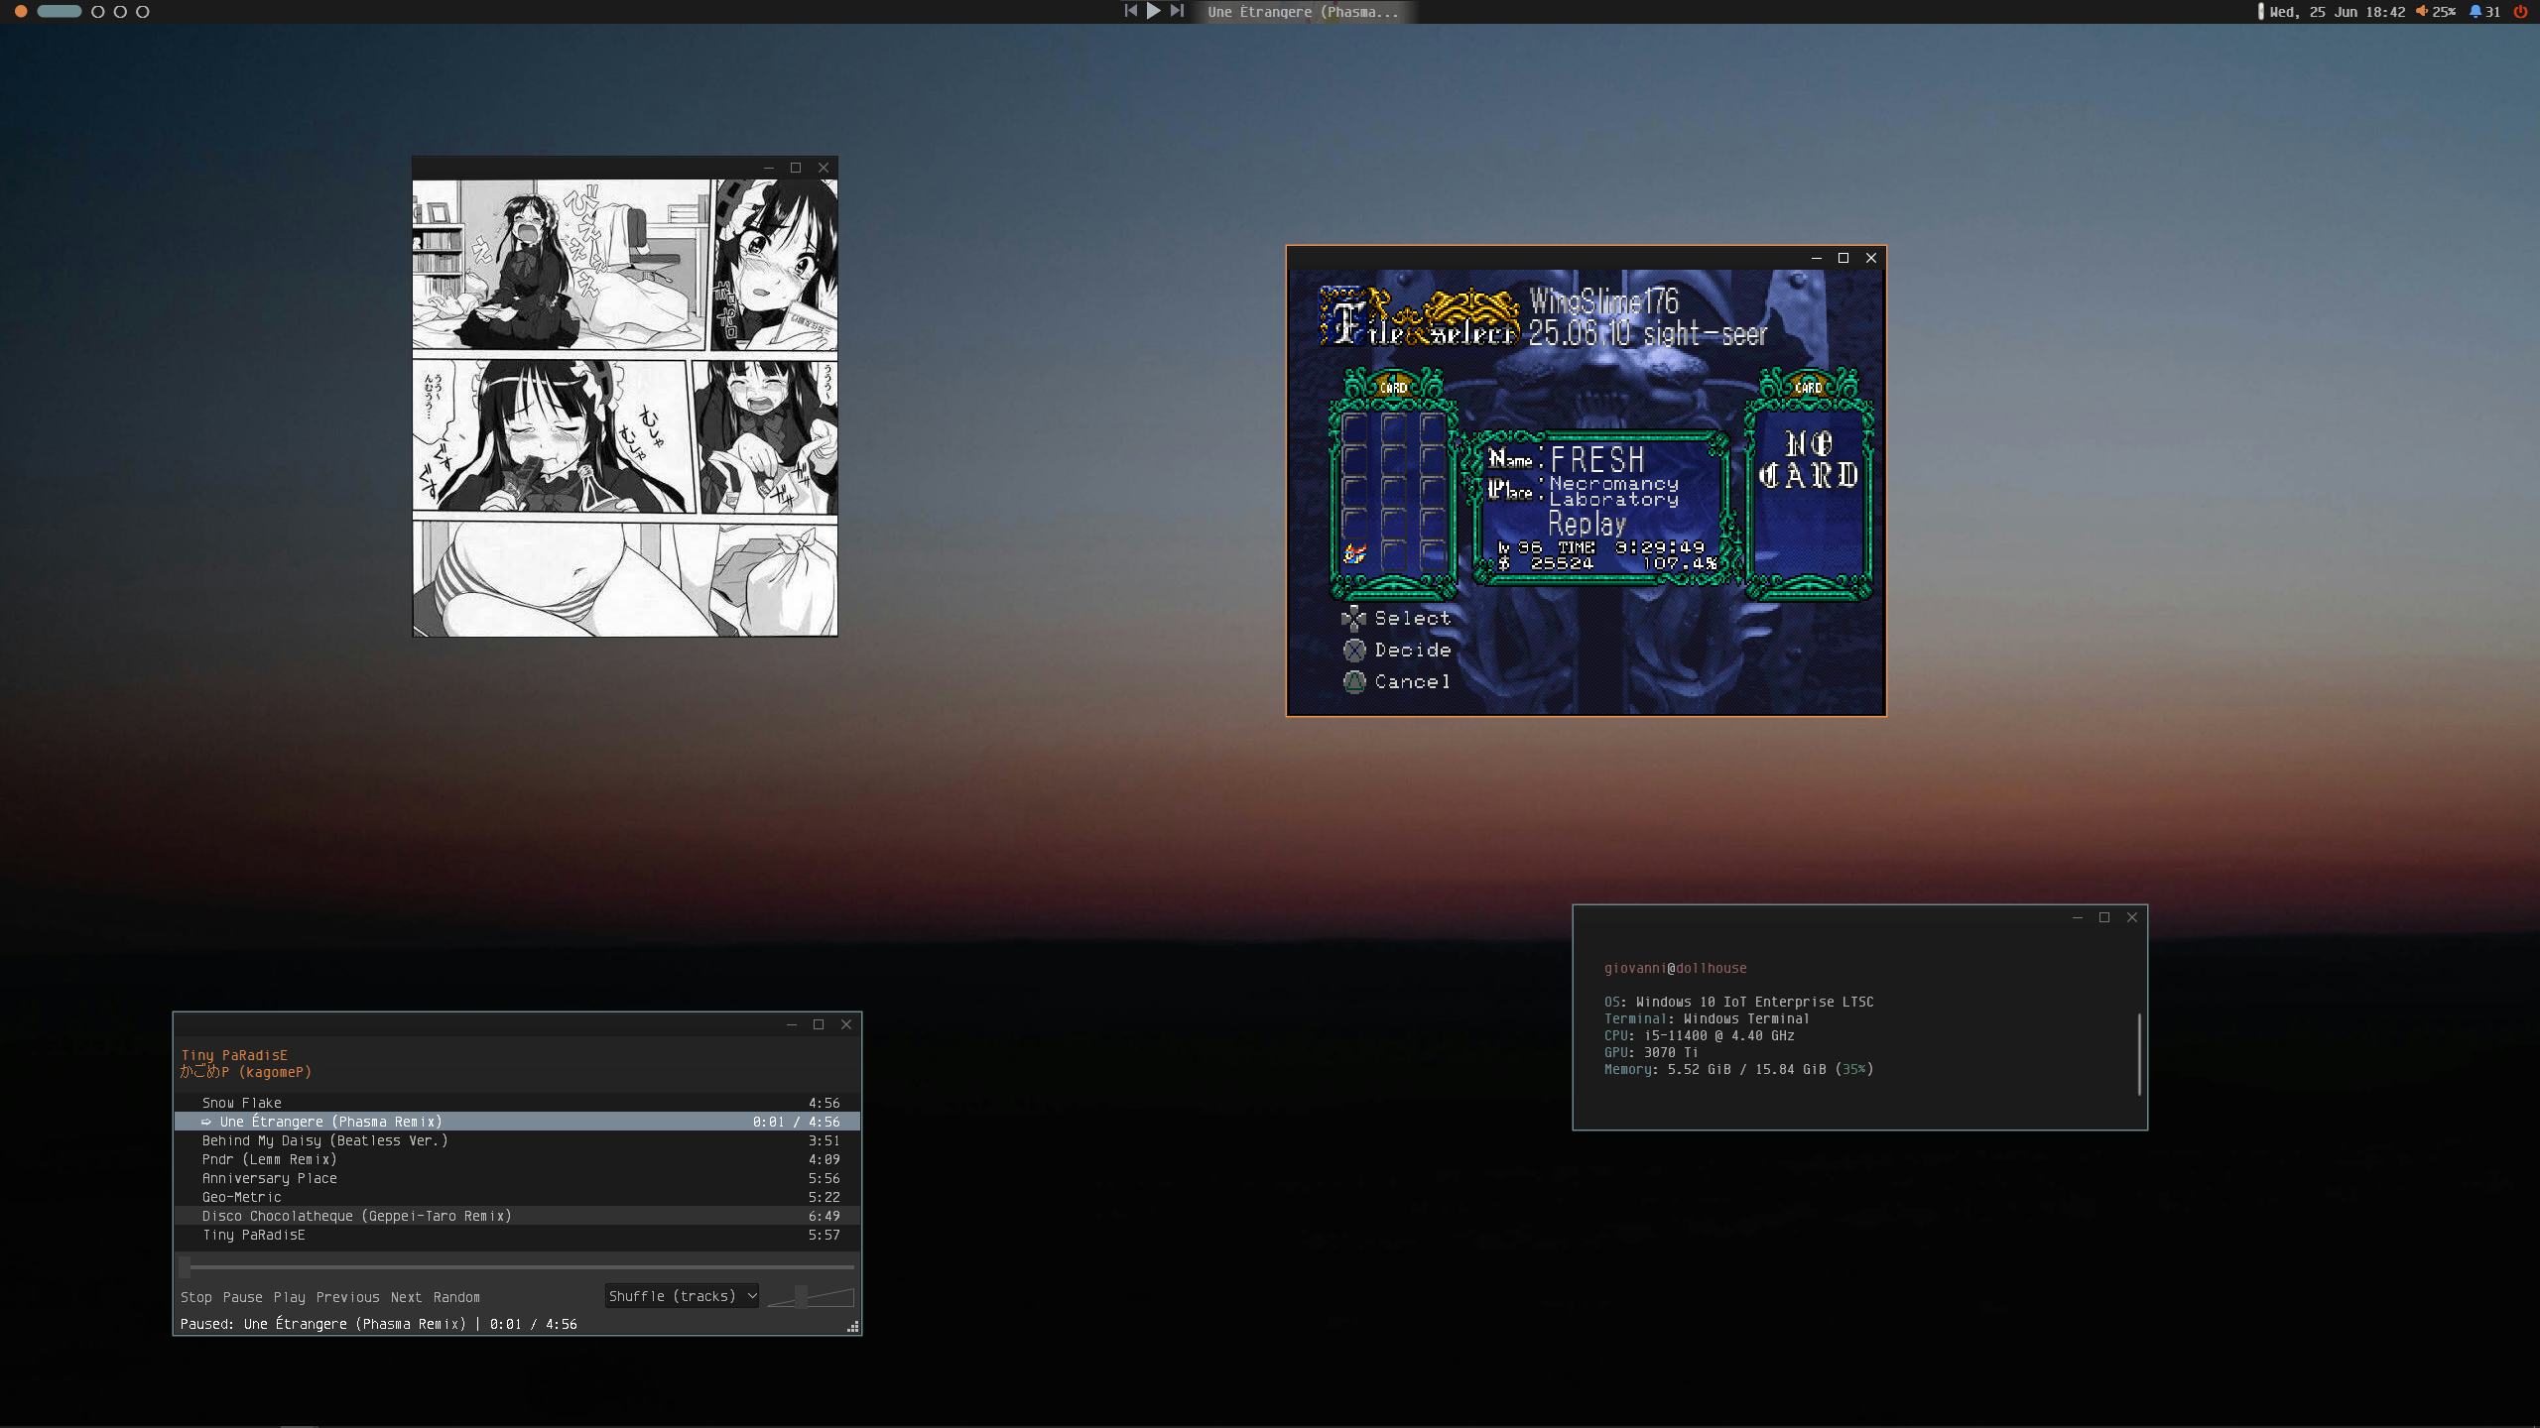Click the Stop button in player
This screenshot has height=1428, width=2540.
(x=196, y=1297)
